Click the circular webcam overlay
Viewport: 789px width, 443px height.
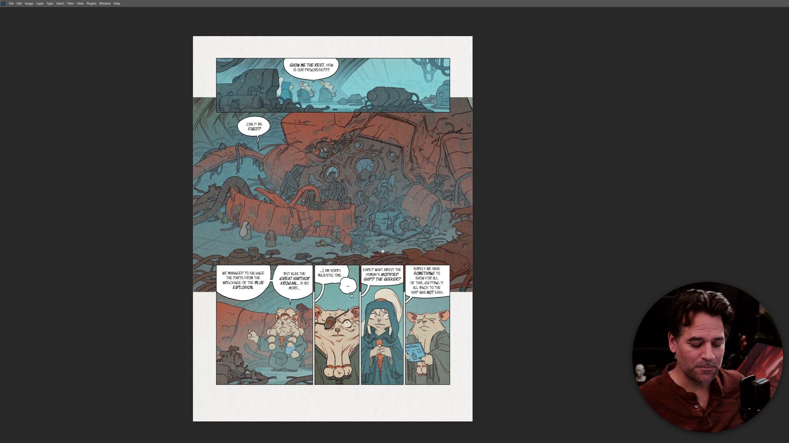pyautogui.click(x=707, y=357)
